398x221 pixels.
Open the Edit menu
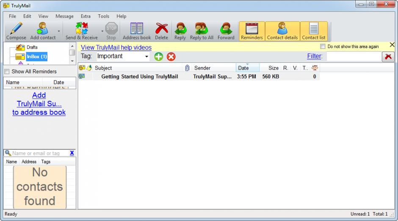27,16
